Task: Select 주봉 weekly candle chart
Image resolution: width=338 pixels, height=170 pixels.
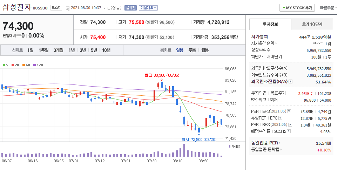Action: coord(192,50)
